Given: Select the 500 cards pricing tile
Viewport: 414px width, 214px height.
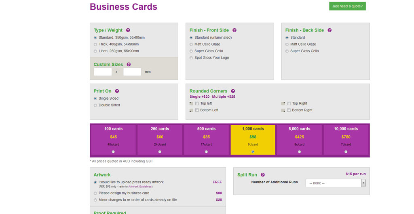Looking at the screenshot, I should (206, 139).
